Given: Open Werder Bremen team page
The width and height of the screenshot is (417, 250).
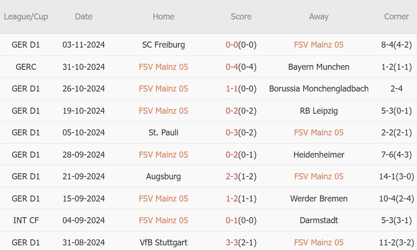Looking at the screenshot, I should [x=319, y=199].
